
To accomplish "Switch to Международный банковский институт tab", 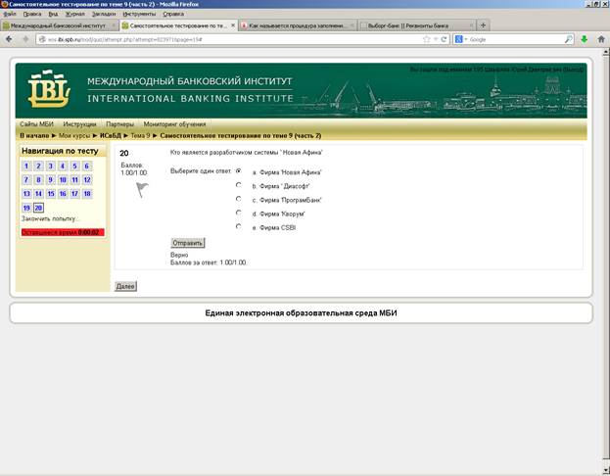I will click(x=59, y=25).
